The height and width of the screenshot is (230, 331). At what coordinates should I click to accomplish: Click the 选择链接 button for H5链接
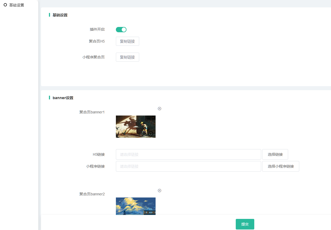click(x=275, y=154)
